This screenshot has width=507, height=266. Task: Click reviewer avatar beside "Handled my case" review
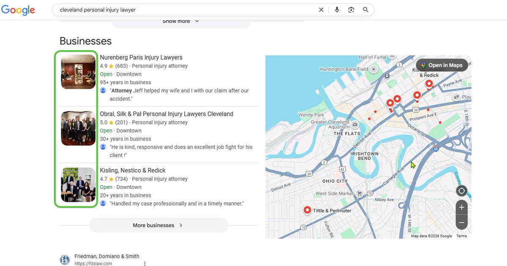103,204
